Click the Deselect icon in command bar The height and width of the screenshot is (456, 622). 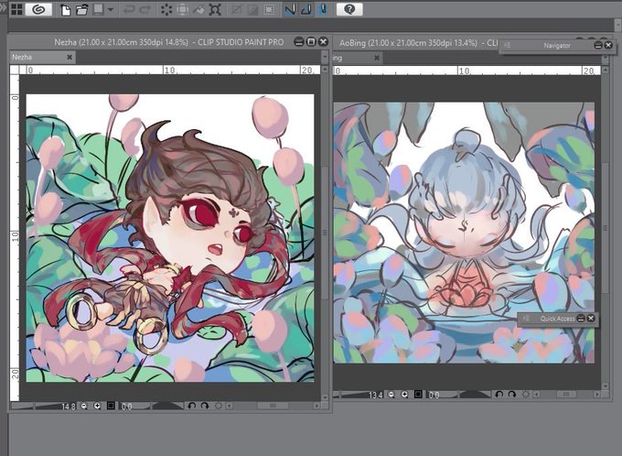[237, 10]
